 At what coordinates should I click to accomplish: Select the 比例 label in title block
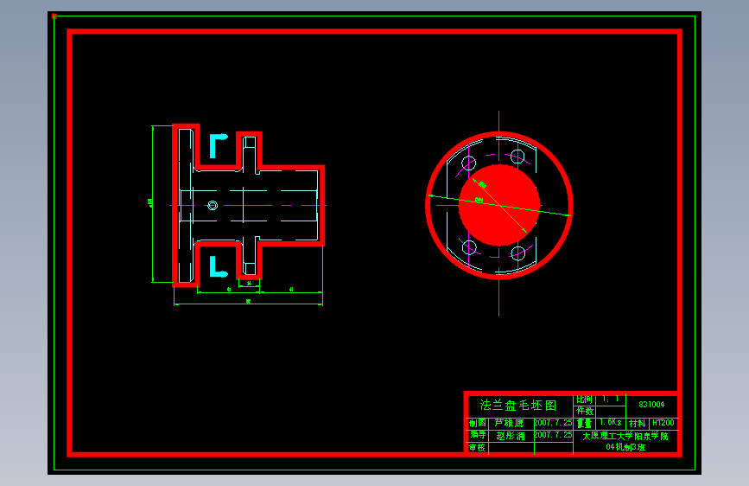pos(584,400)
